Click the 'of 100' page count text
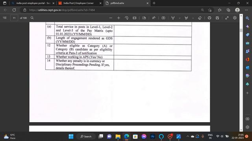This screenshot has height=141, width=252. click(23, 18)
